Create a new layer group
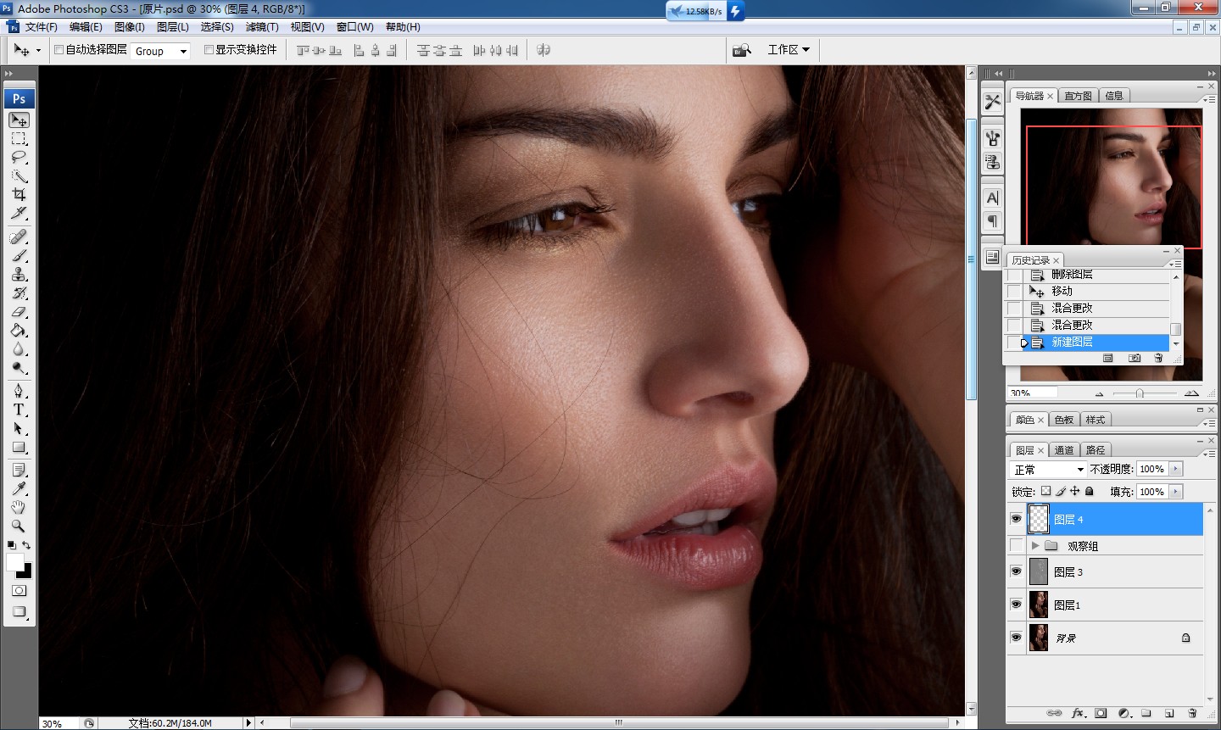Screen dimensions: 1221x730 (x=1146, y=713)
